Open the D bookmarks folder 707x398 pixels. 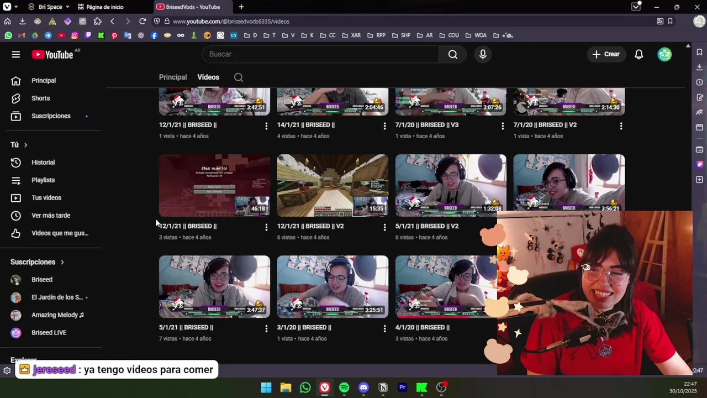(250, 35)
